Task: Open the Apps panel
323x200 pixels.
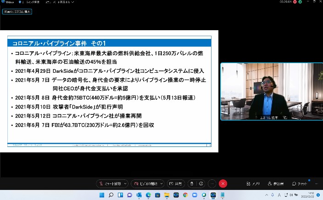Action: (x=253, y=184)
